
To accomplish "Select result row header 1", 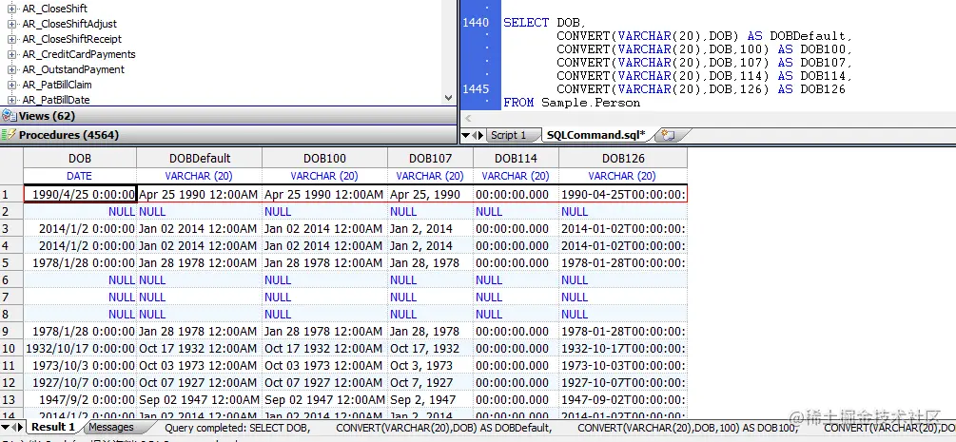I will (x=11, y=195).
